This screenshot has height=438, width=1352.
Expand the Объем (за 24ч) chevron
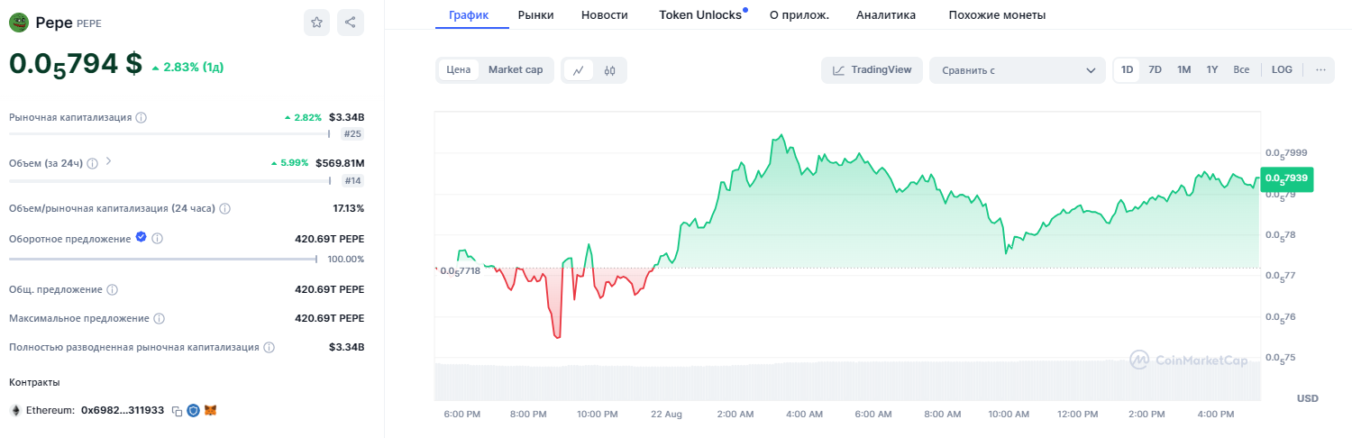(x=108, y=162)
